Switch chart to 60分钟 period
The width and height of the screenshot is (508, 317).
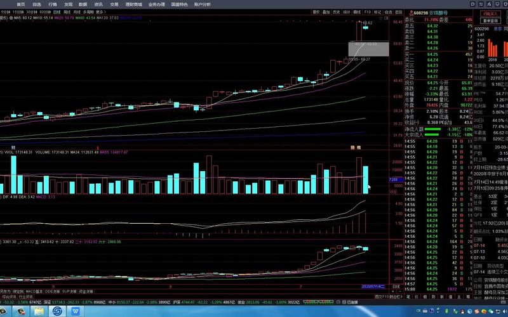[x=45, y=12]
